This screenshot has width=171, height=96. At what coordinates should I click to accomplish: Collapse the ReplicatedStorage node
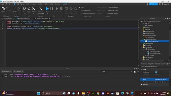click(x=141, y=35)
